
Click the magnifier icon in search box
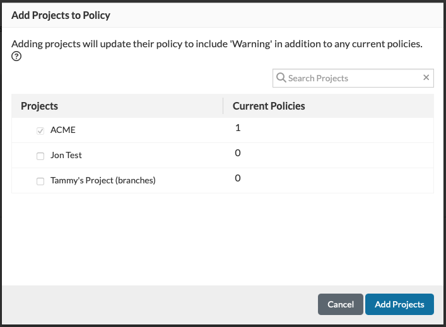pyautogui.click(x=281, y=78)
